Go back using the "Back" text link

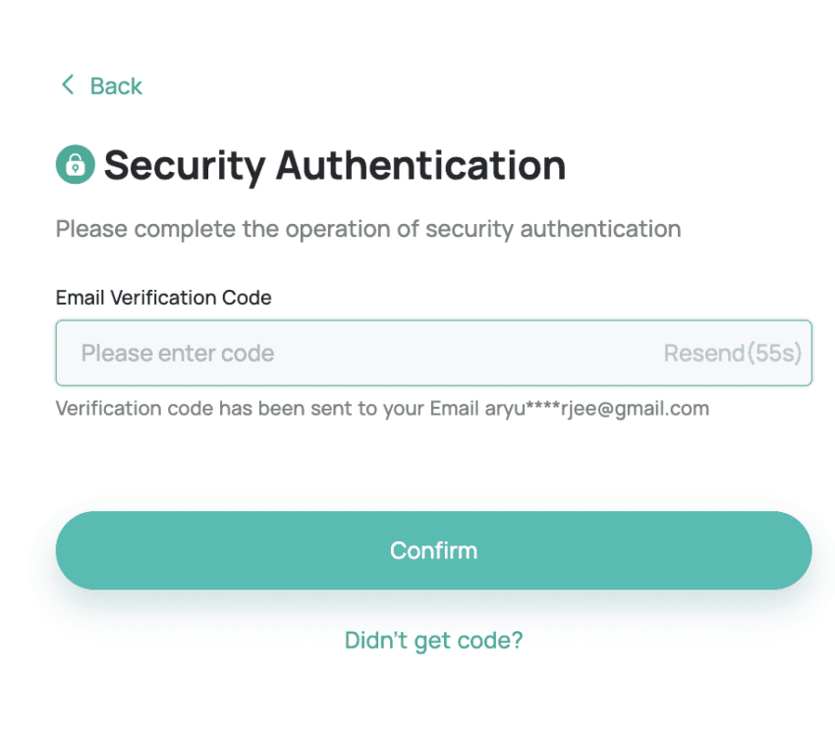[x=116, y=86]
